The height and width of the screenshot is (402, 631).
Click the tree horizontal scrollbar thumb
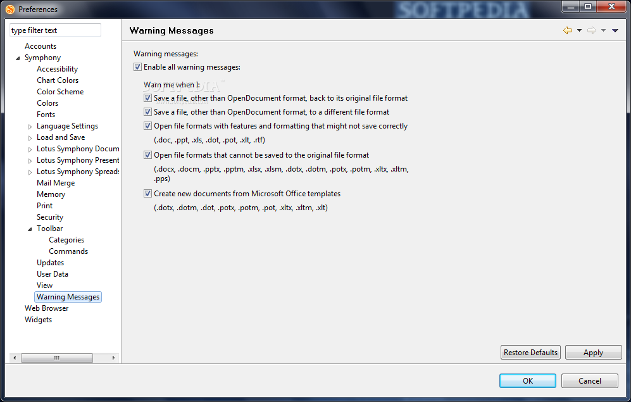[x=57, y=357]
